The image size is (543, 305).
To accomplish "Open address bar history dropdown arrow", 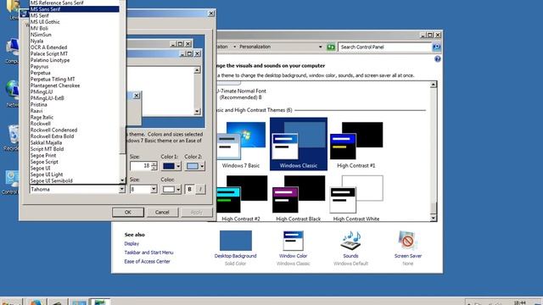I will click(321, 47).
